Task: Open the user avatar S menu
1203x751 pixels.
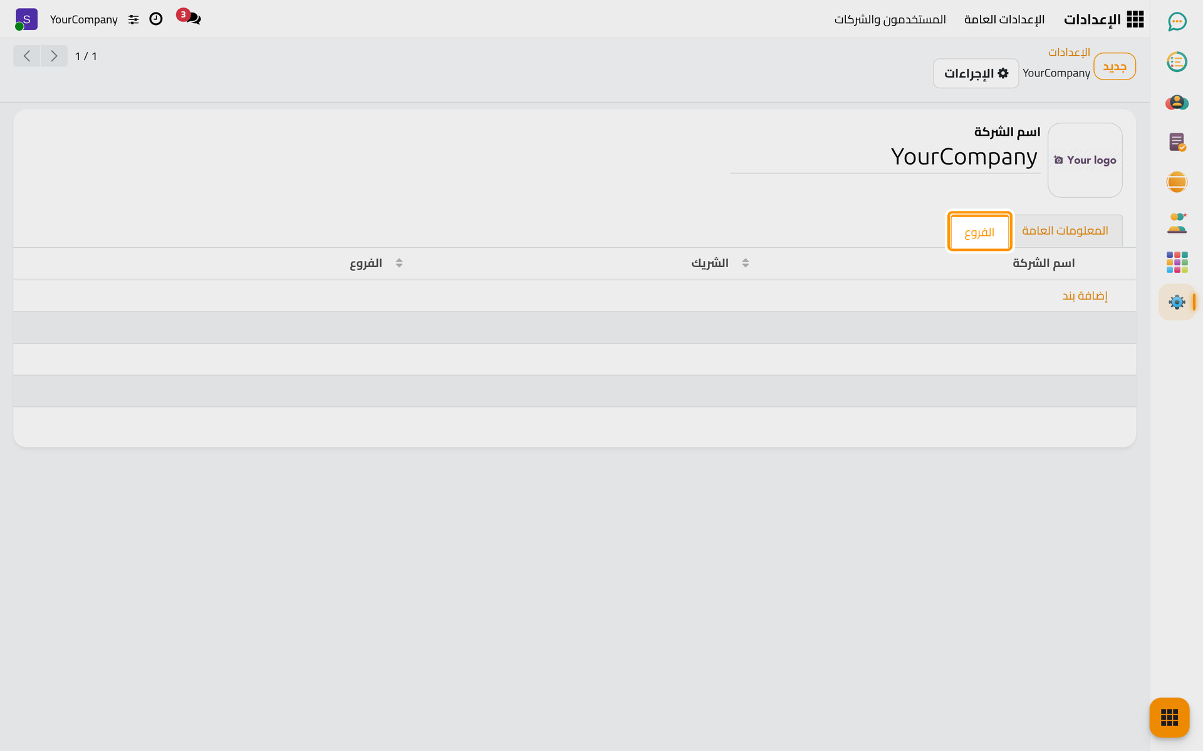Action: 26,19
